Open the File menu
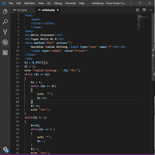The image size is (155, 155). (11, 3)
